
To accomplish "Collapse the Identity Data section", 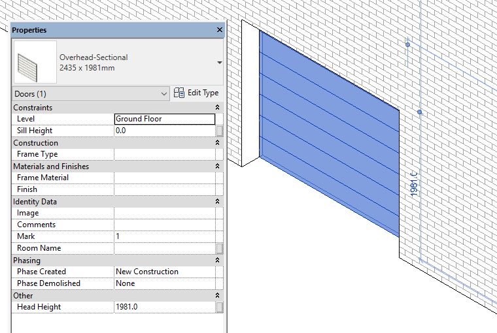I will click(217, 202).
